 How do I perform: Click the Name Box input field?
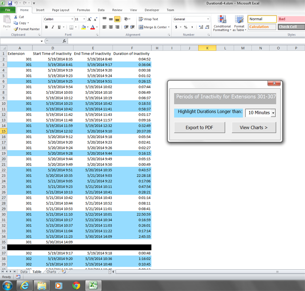pyautogui.click(x=20, y=41)
